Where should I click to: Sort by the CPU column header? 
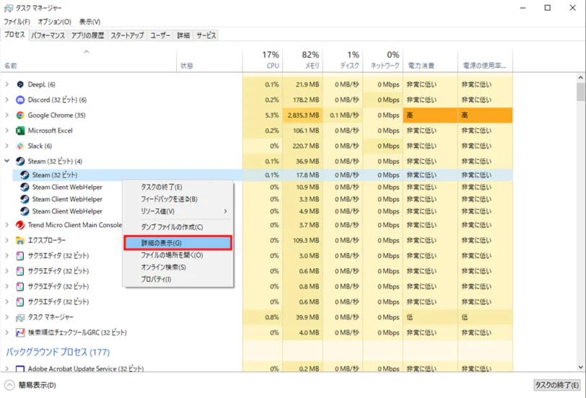pos(263,60)
